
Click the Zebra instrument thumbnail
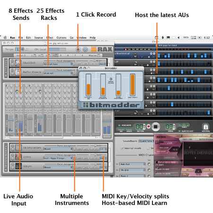point(18,157)
